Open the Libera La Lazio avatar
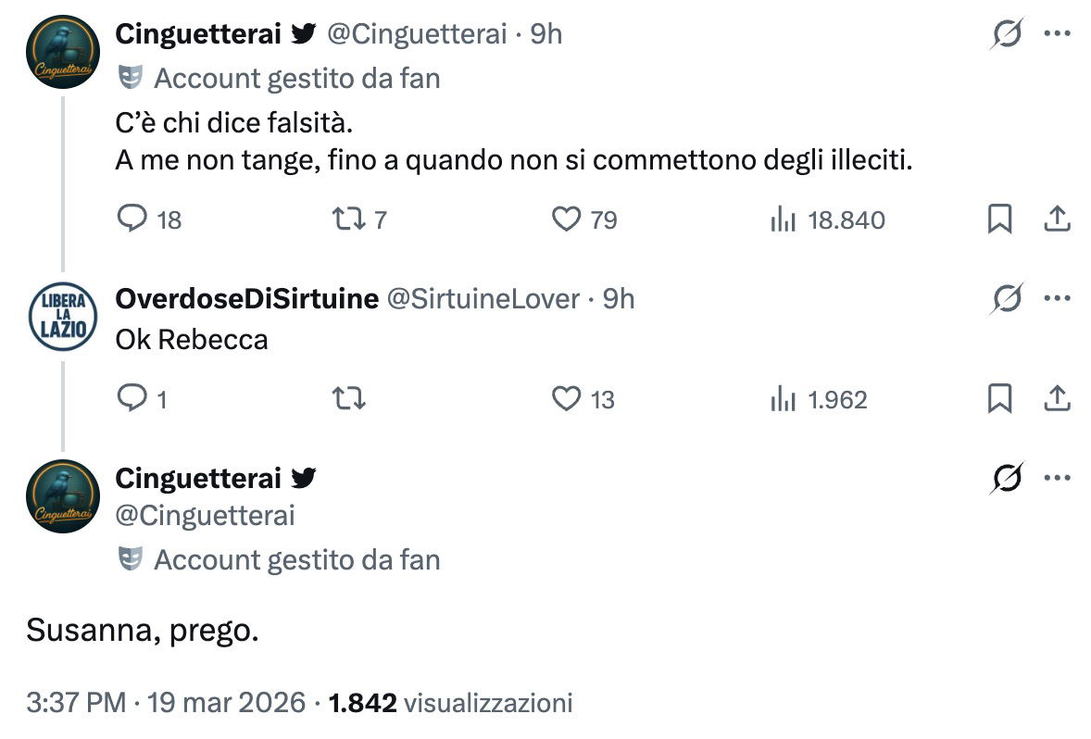This screenshot has height=739, width=1091. pos(63,316)
